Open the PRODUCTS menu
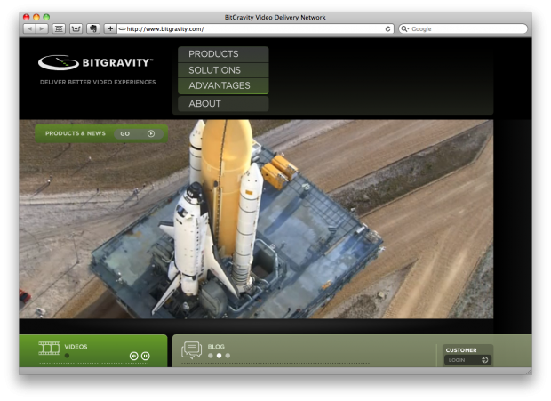551x401 pixels. click(223, 54)
